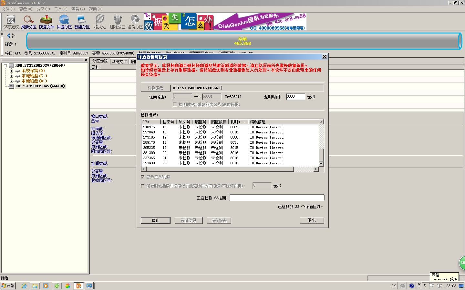Open the DiskGenius team service banner
This screenshot has height=290, width=465.
[225, 22]
